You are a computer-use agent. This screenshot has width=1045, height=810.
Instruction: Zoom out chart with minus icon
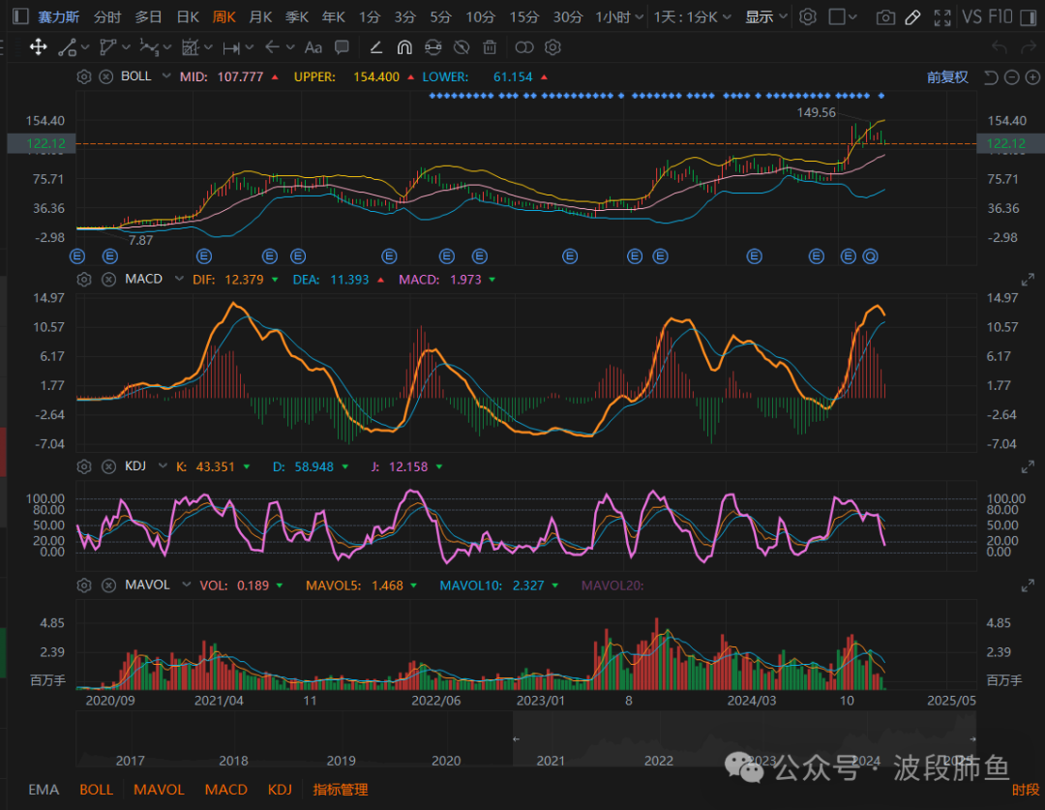(1012, 77)
